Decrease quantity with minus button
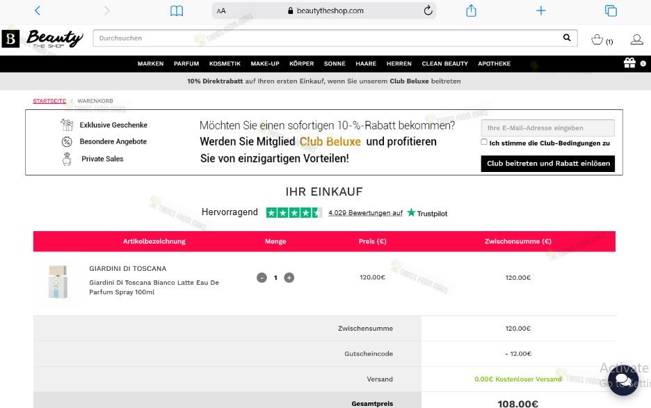651x408 pixels. pos(262,278)
